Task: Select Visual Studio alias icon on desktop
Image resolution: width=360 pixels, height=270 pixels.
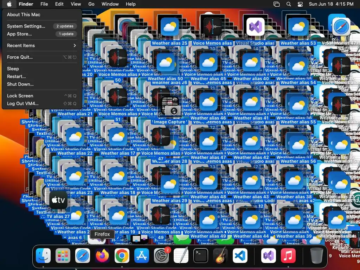Action: [255, 27]
